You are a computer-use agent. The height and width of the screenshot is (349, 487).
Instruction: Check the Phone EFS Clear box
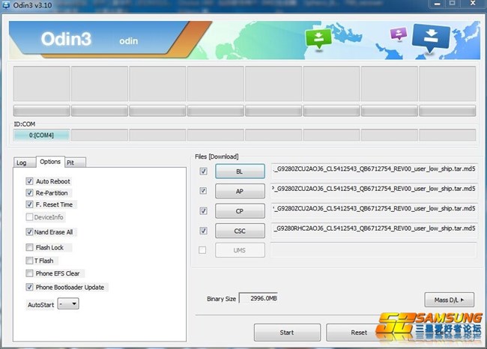click(29, 273)
